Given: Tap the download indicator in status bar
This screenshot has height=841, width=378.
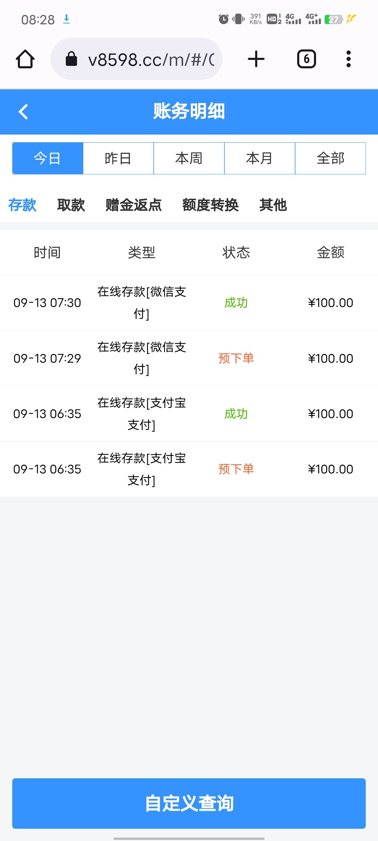Looking at the screenshot, I should click(x=66, y=19).
